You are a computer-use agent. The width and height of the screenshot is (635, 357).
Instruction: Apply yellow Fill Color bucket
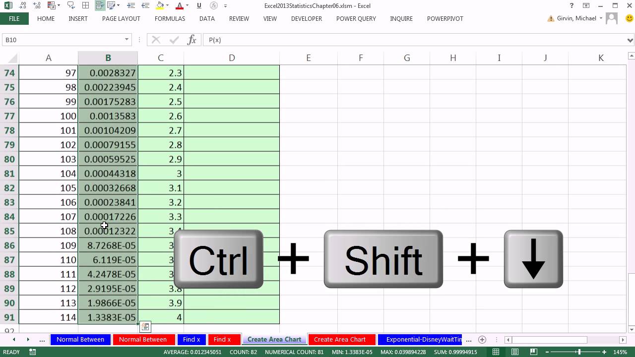[160, 5]
